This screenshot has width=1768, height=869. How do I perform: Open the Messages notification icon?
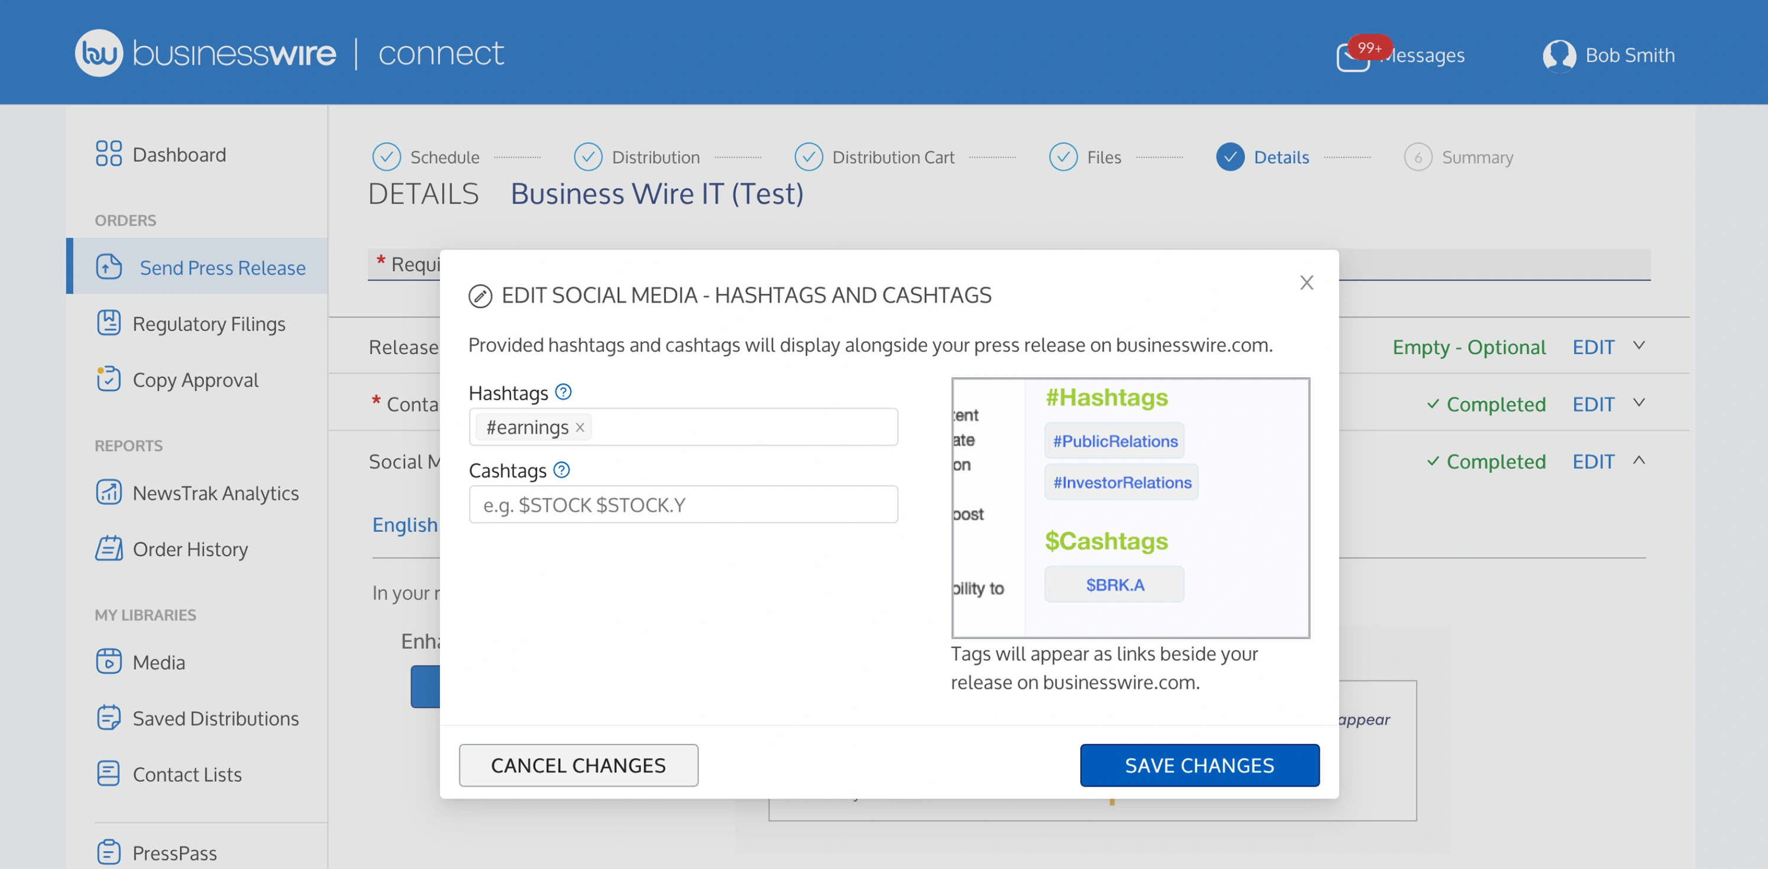(1353, 56)
